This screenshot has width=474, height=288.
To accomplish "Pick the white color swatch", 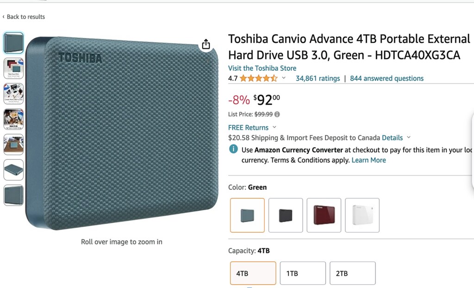I will point(362,215).
